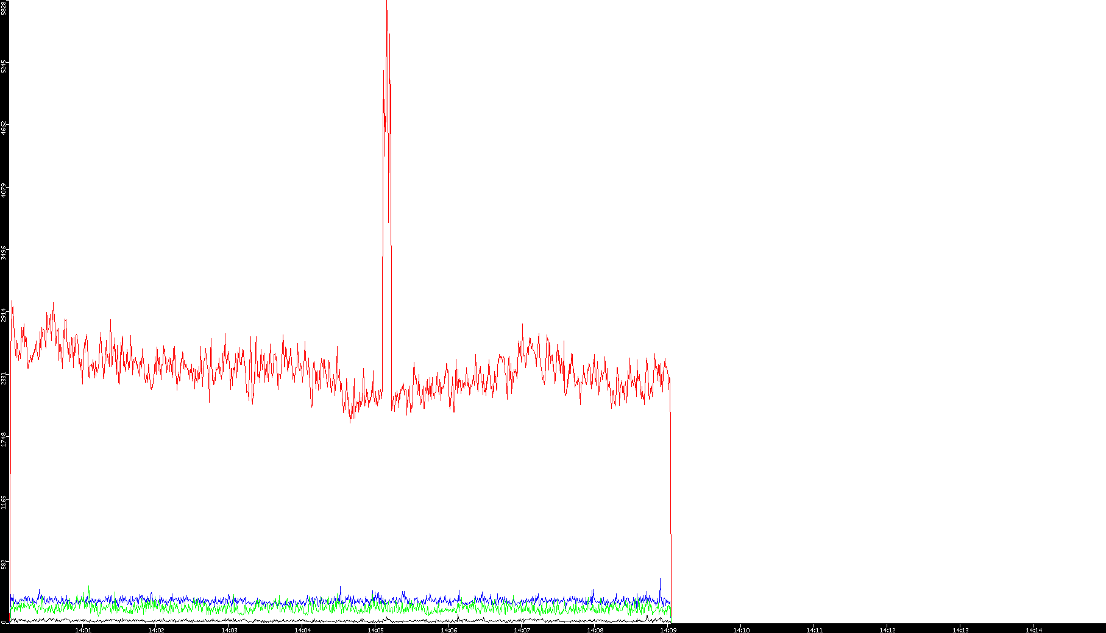The image size is (1106, 633).
Task: Select the 3496 vertical axis label
Action: pyautogui.click(x=4, y=253)
